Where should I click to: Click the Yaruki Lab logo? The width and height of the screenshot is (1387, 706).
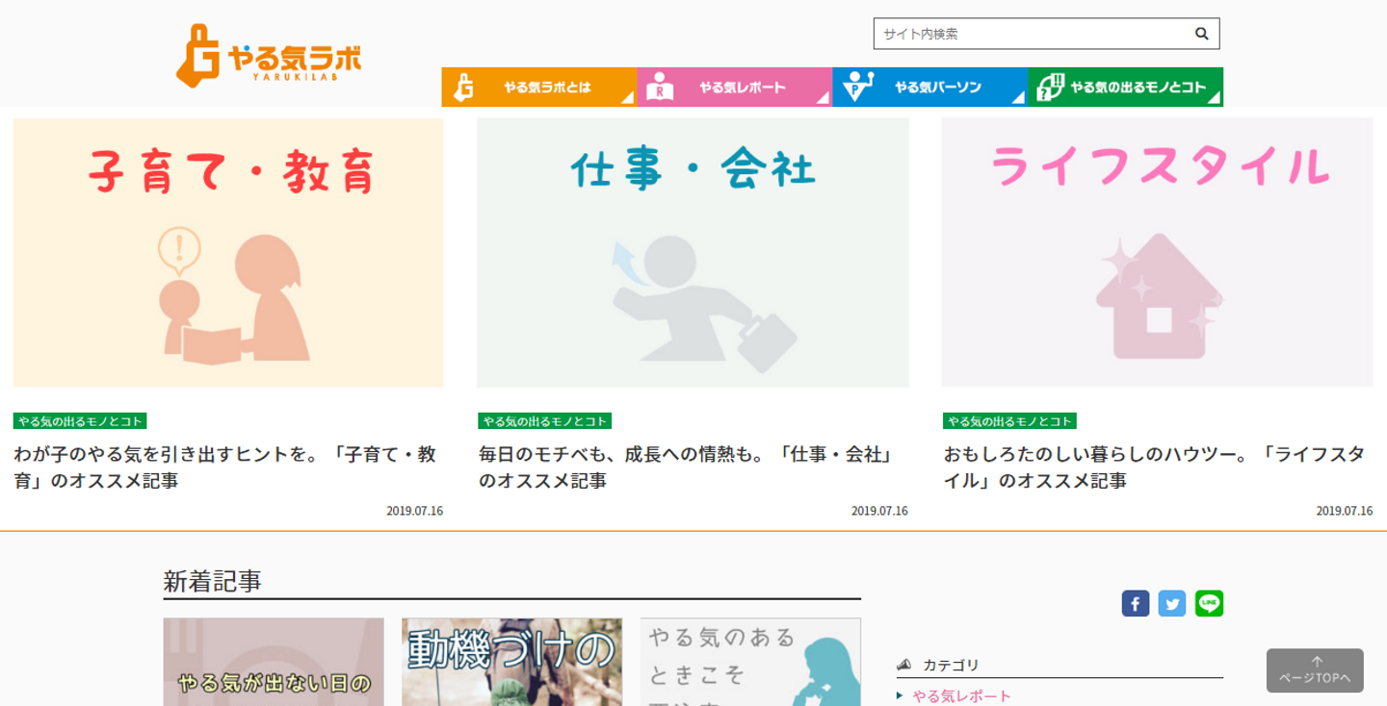[269, 56]
